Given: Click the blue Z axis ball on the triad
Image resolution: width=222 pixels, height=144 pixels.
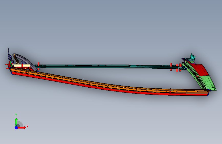Looking at the screenshot, I should 16,128.
